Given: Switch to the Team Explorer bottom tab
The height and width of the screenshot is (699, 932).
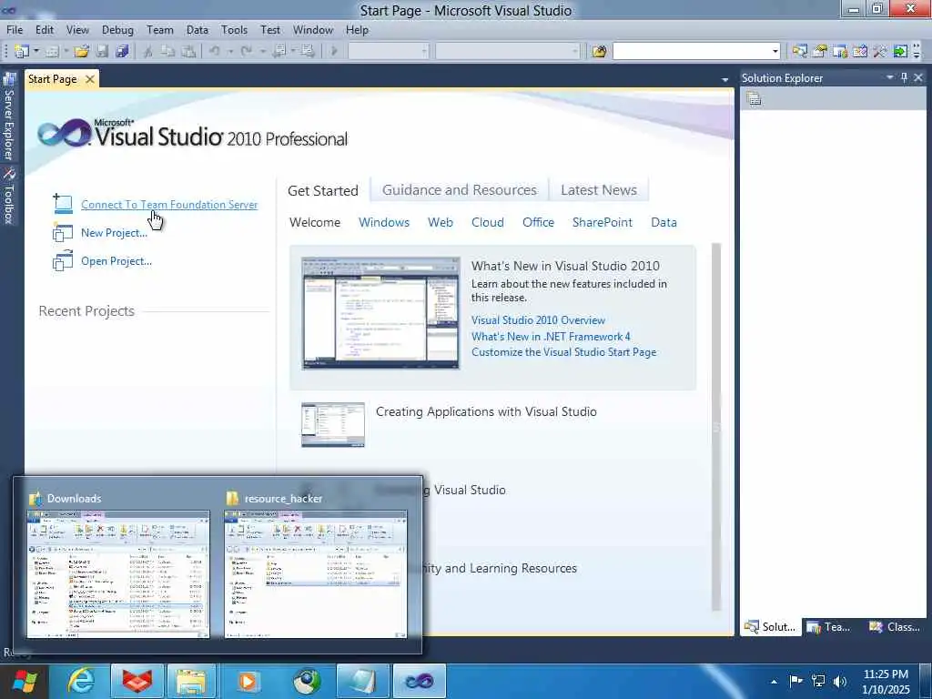Looking at the screenshot, I should pyautogui.click(x=829, y=627).
